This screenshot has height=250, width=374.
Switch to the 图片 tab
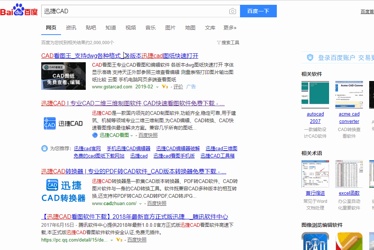point(170,28)
